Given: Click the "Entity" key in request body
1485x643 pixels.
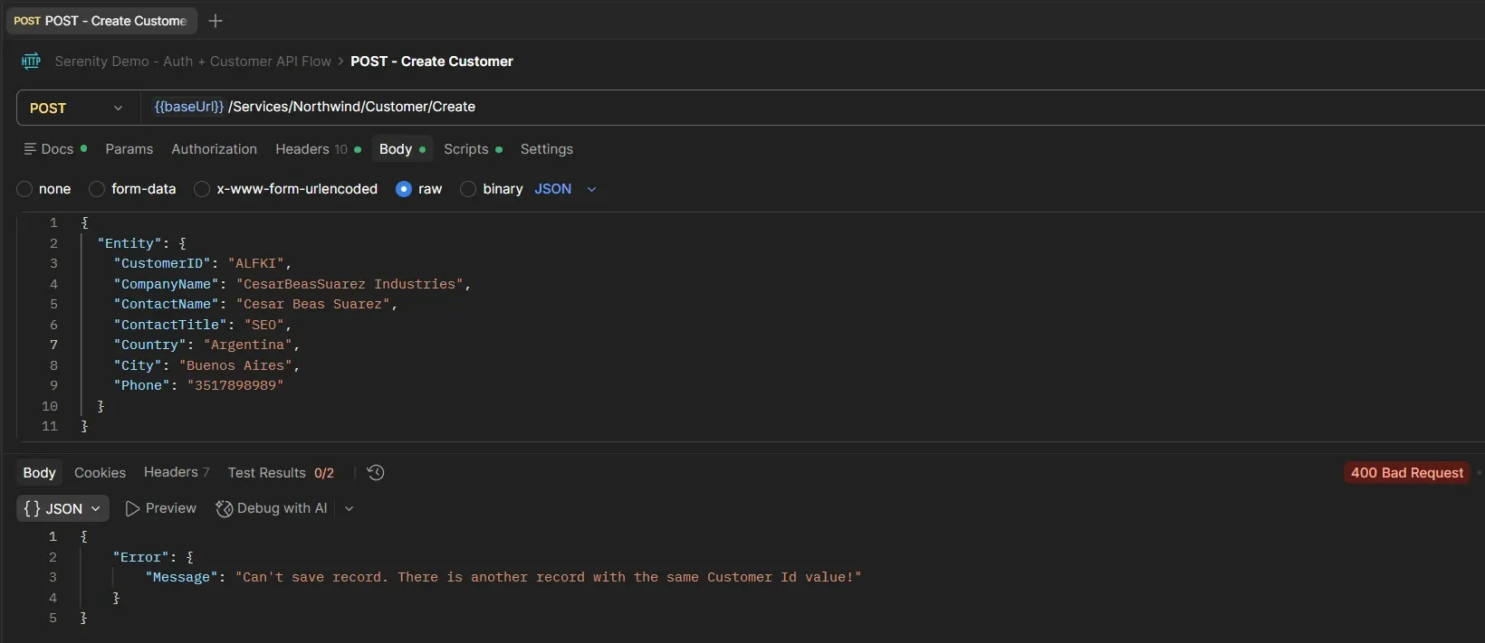Looking at the screenshot, I should click(129, 243).
